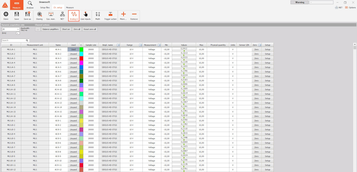Screen dimensions: 357x172
Task: Go to the Measure sub-tab
Action: tap(70, 8)
